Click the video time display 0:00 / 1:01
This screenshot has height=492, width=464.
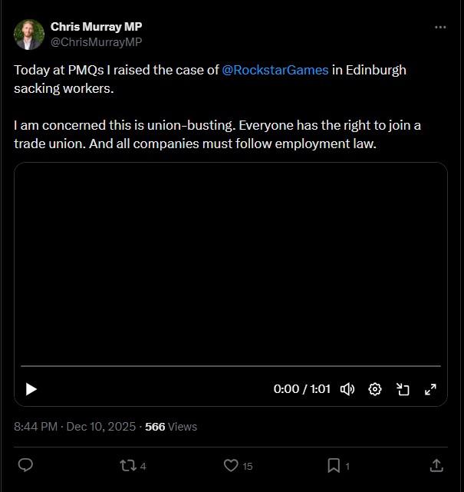tap(301, 389)
